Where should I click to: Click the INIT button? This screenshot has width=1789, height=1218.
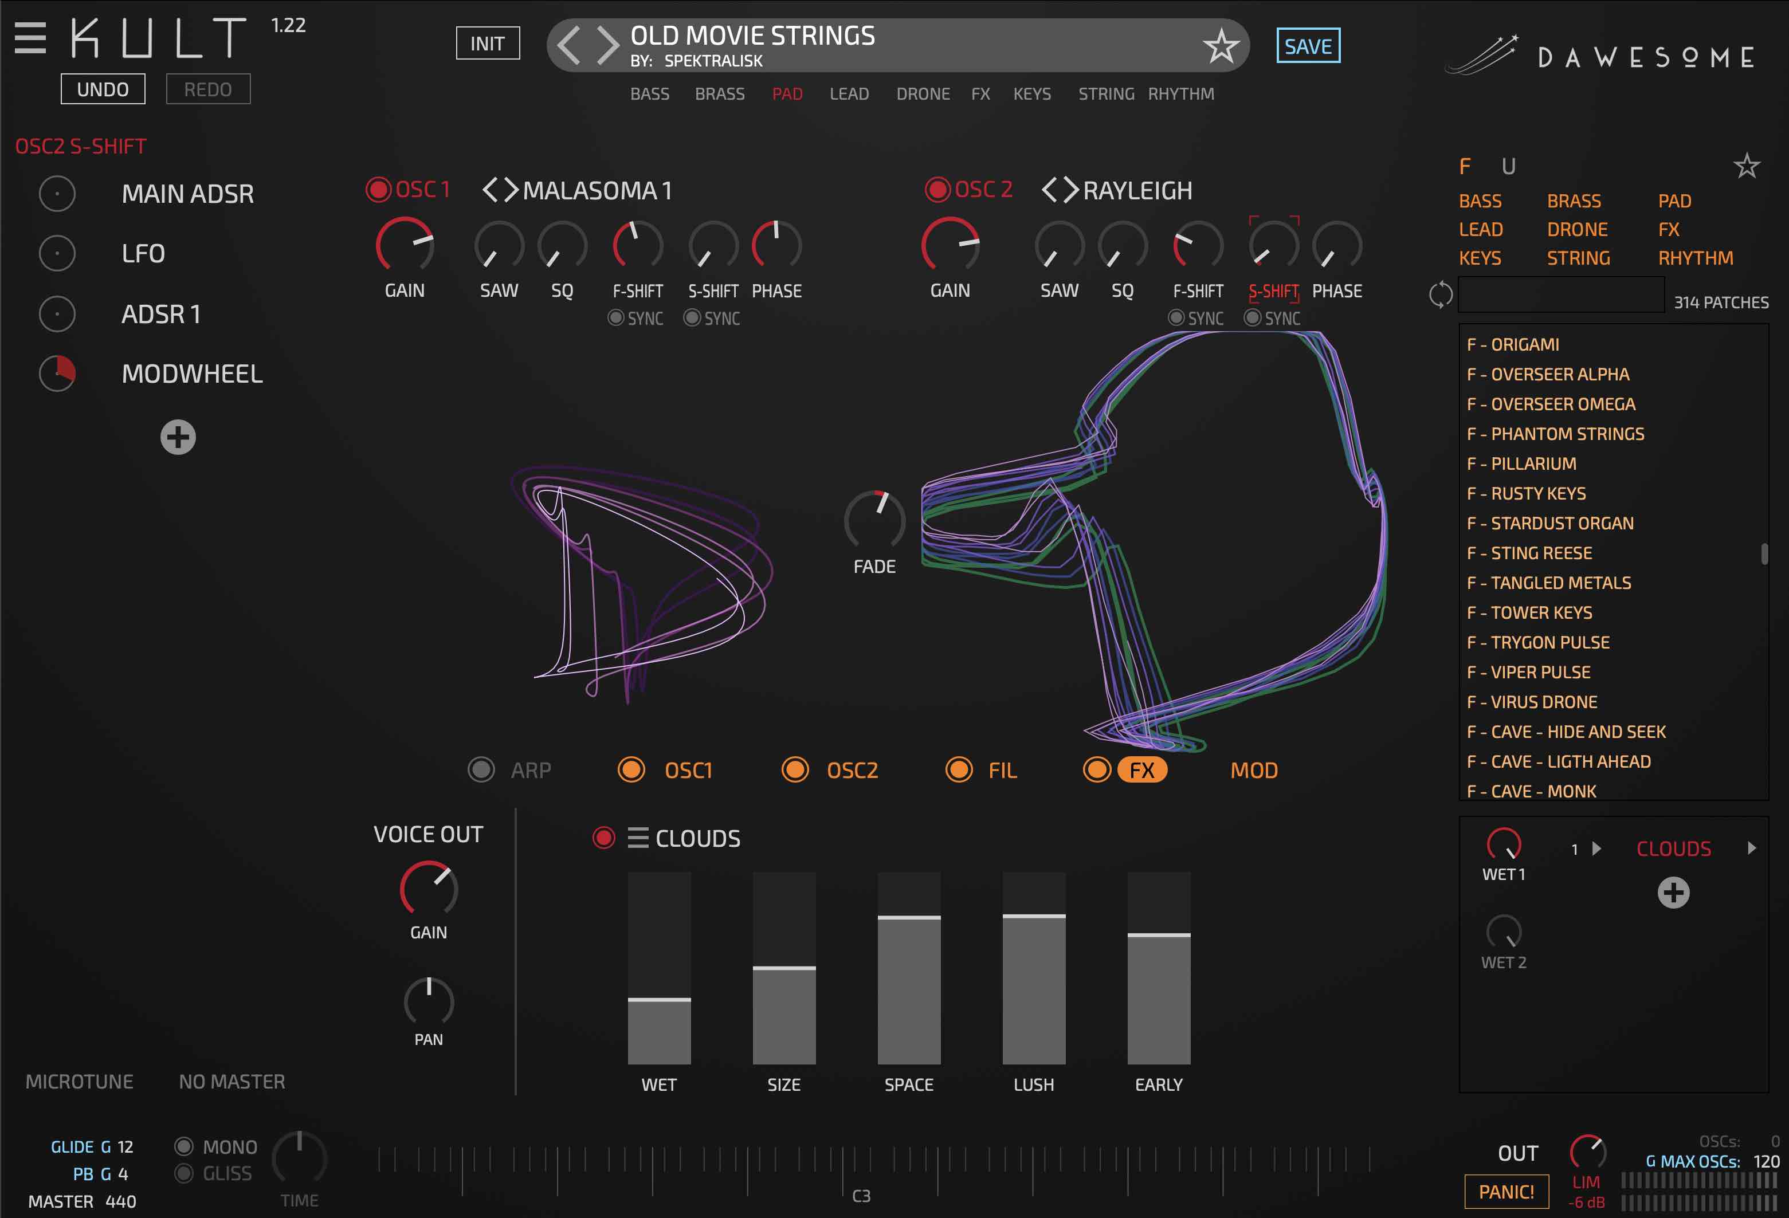[487, 43]
